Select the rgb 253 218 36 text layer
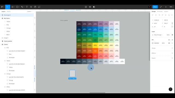 click(x=17, y=64)
